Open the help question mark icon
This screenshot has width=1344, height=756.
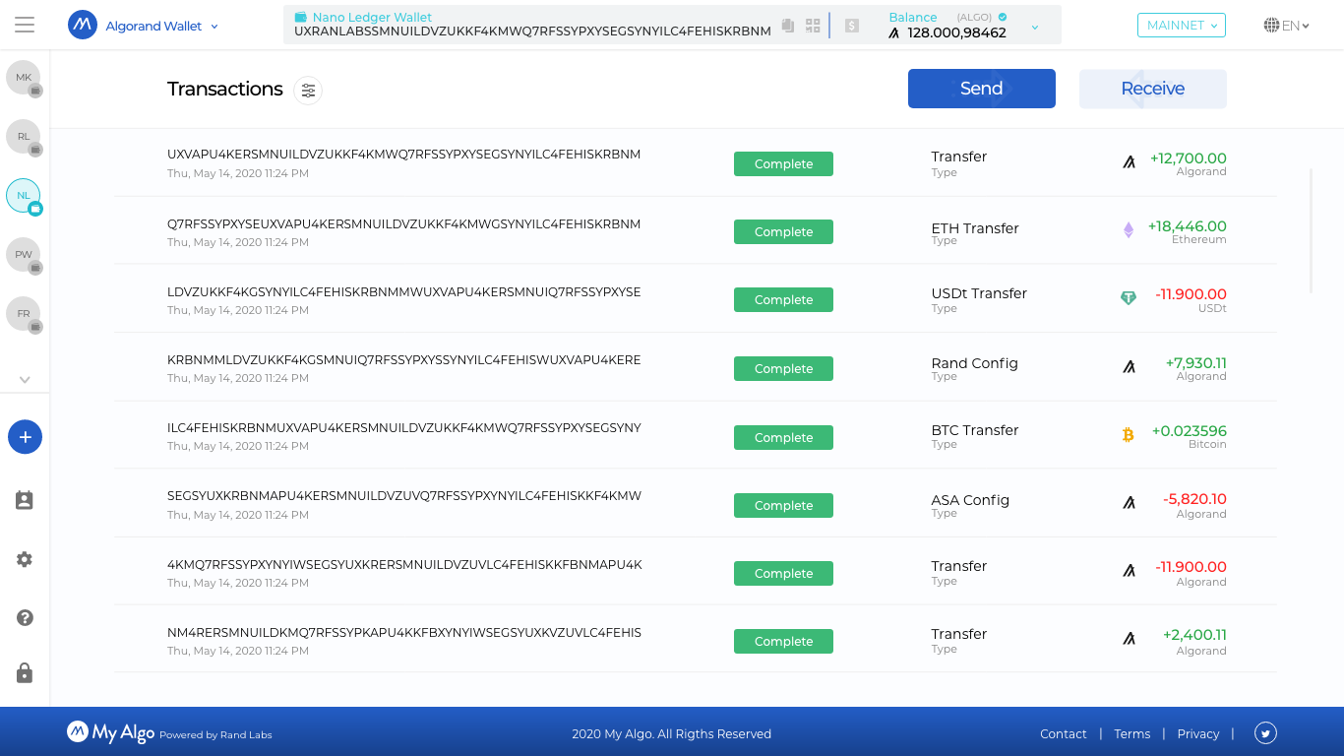point(25,618)
